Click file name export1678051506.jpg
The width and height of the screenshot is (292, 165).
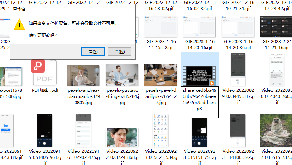click(11, 93)
